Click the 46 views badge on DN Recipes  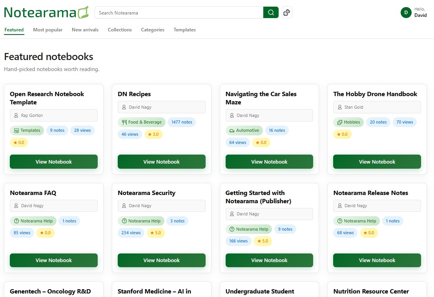pos(130,134)
